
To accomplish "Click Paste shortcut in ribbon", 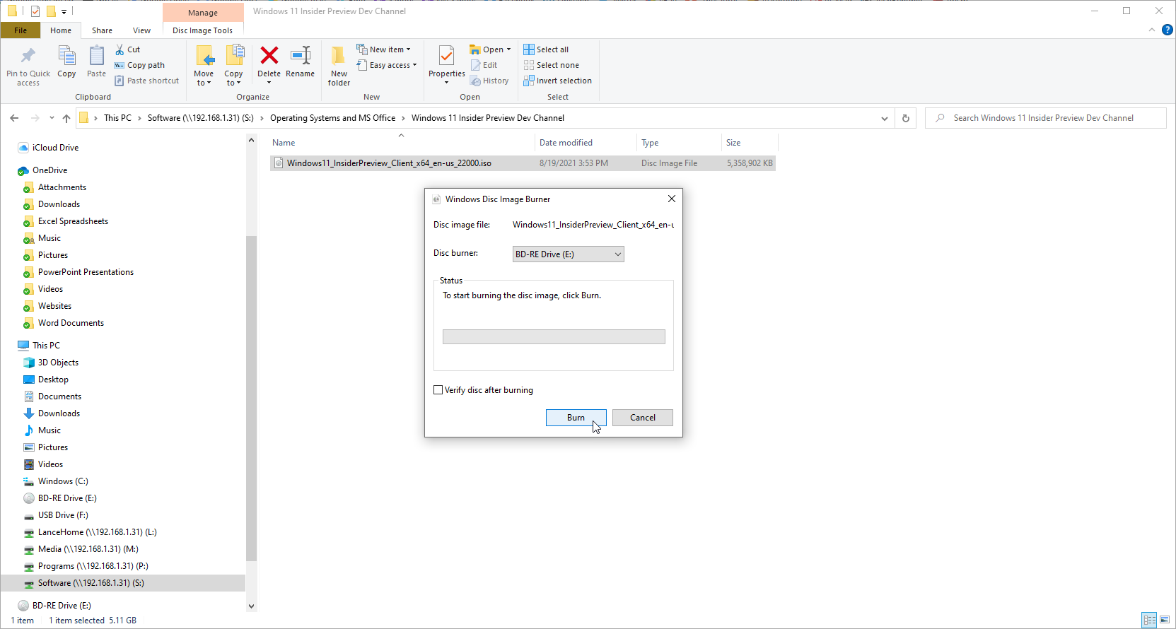I will point(147,81).
